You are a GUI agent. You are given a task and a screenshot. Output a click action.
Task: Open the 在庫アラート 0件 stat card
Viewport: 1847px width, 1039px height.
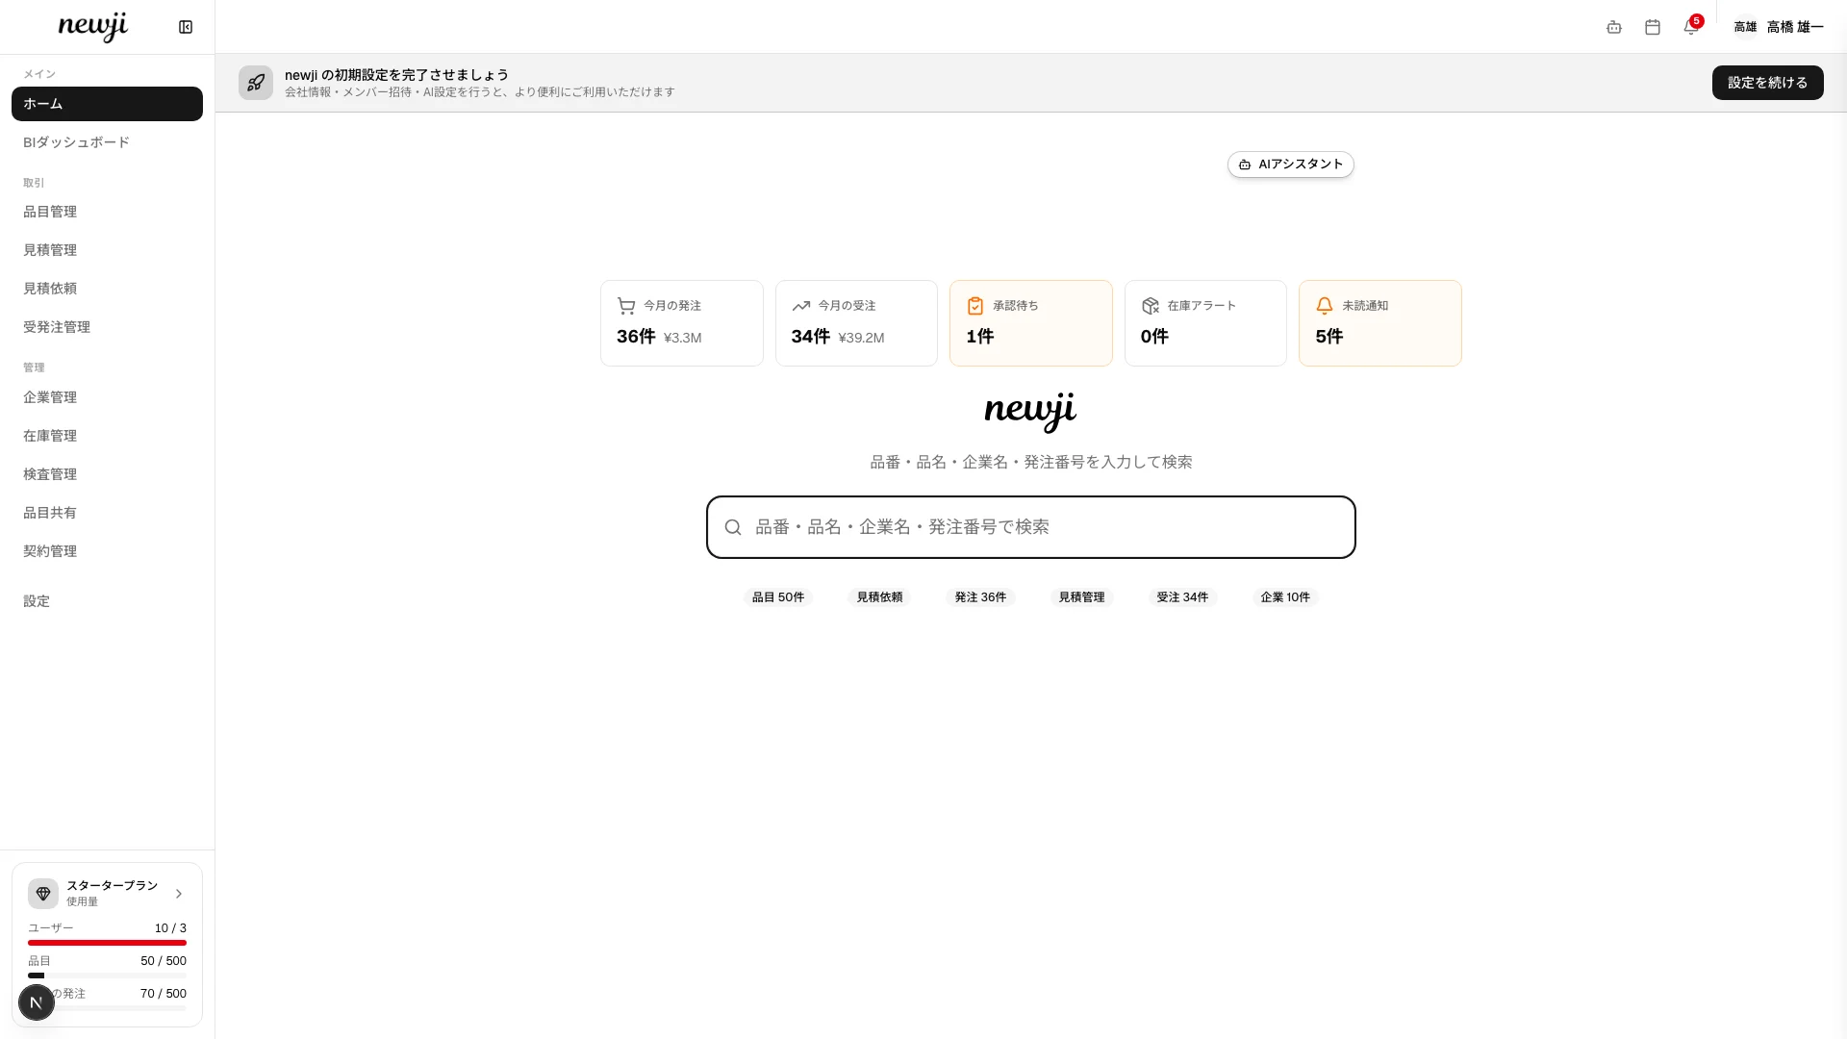(1205, 323)
